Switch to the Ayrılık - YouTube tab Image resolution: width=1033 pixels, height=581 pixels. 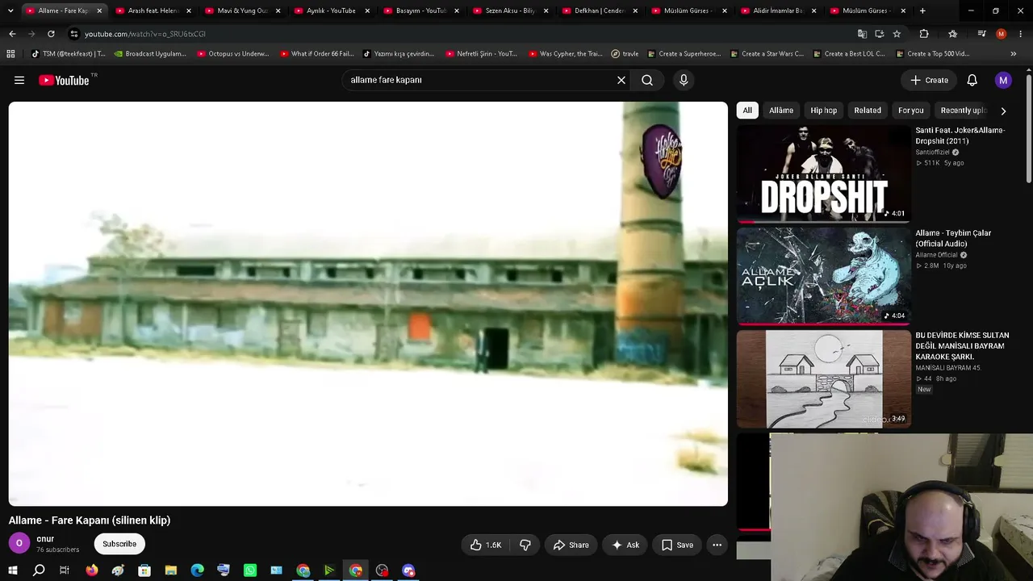pos(332,10)
